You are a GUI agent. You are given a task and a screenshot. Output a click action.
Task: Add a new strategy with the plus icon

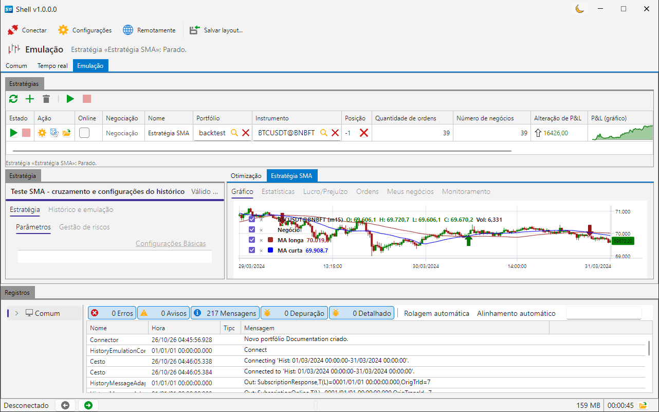(30, 99)
